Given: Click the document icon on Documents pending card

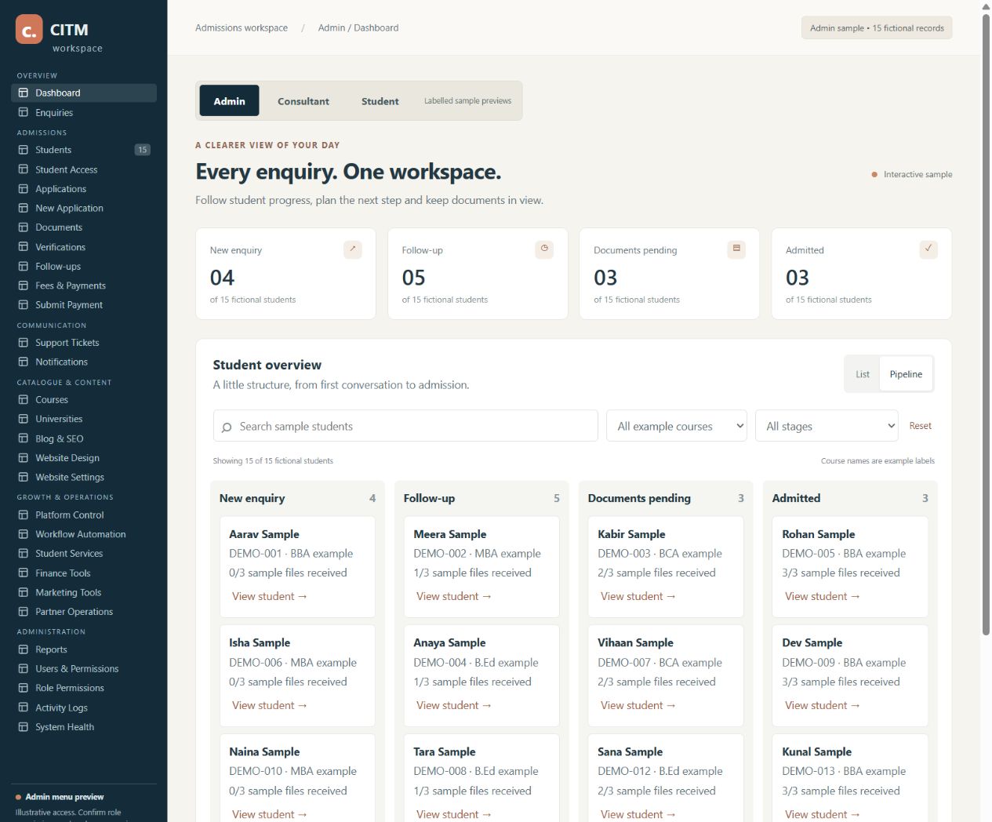Looking at the screenshot, I should tap(736, 249).
